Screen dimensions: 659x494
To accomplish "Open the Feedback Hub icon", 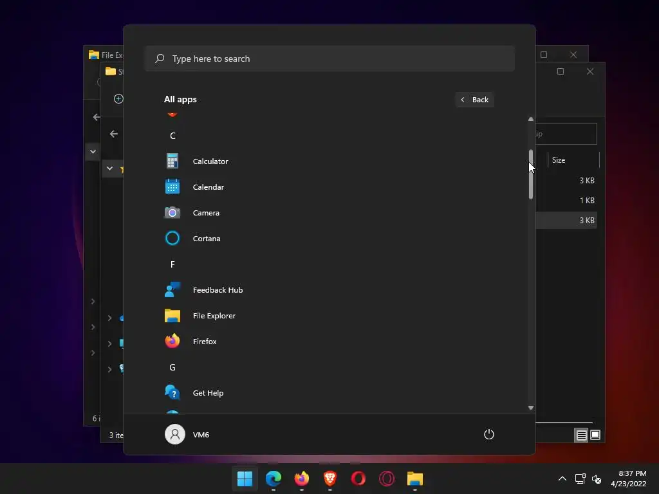I will (x=172, y=290).
